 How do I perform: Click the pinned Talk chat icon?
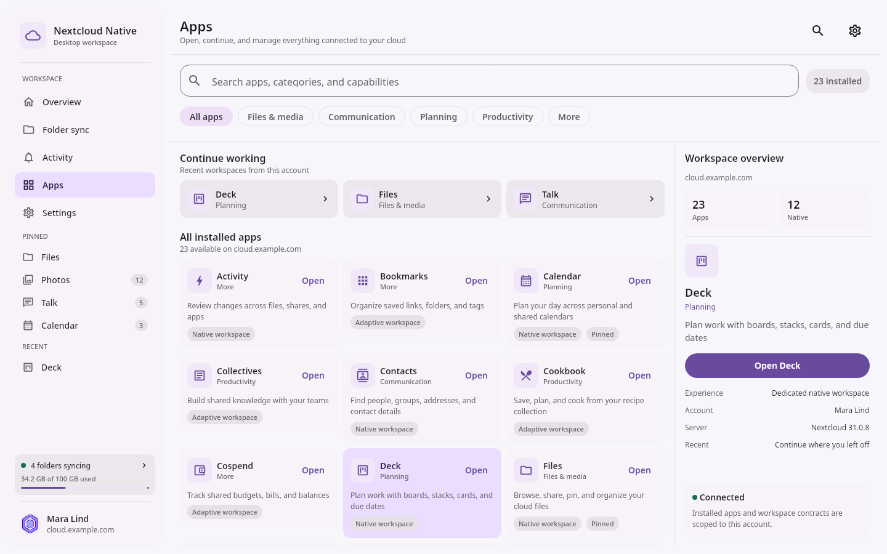point(28,303)
